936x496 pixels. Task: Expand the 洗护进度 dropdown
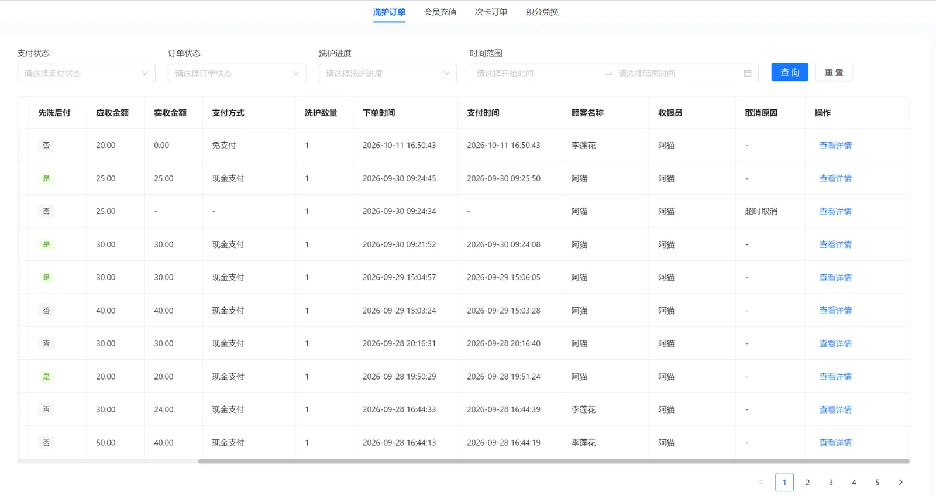click(x=388, y=73)
